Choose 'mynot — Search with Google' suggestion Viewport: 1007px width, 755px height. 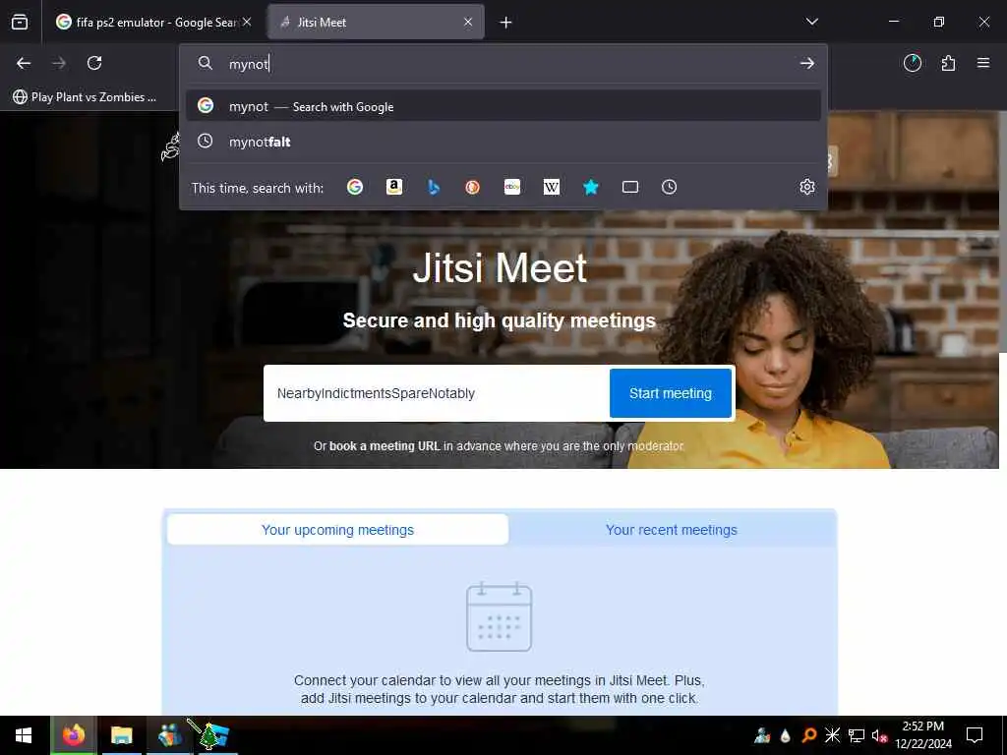[503, 106]
